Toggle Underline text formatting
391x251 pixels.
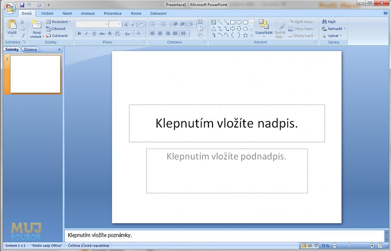pyautogui.click(x=94, y=33)
